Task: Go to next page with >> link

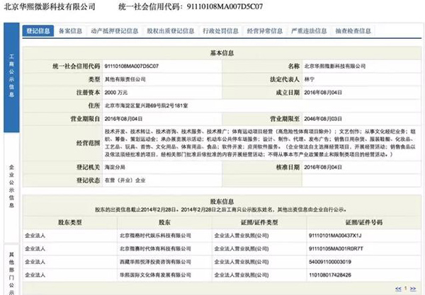Action: [x=413, y=289]
